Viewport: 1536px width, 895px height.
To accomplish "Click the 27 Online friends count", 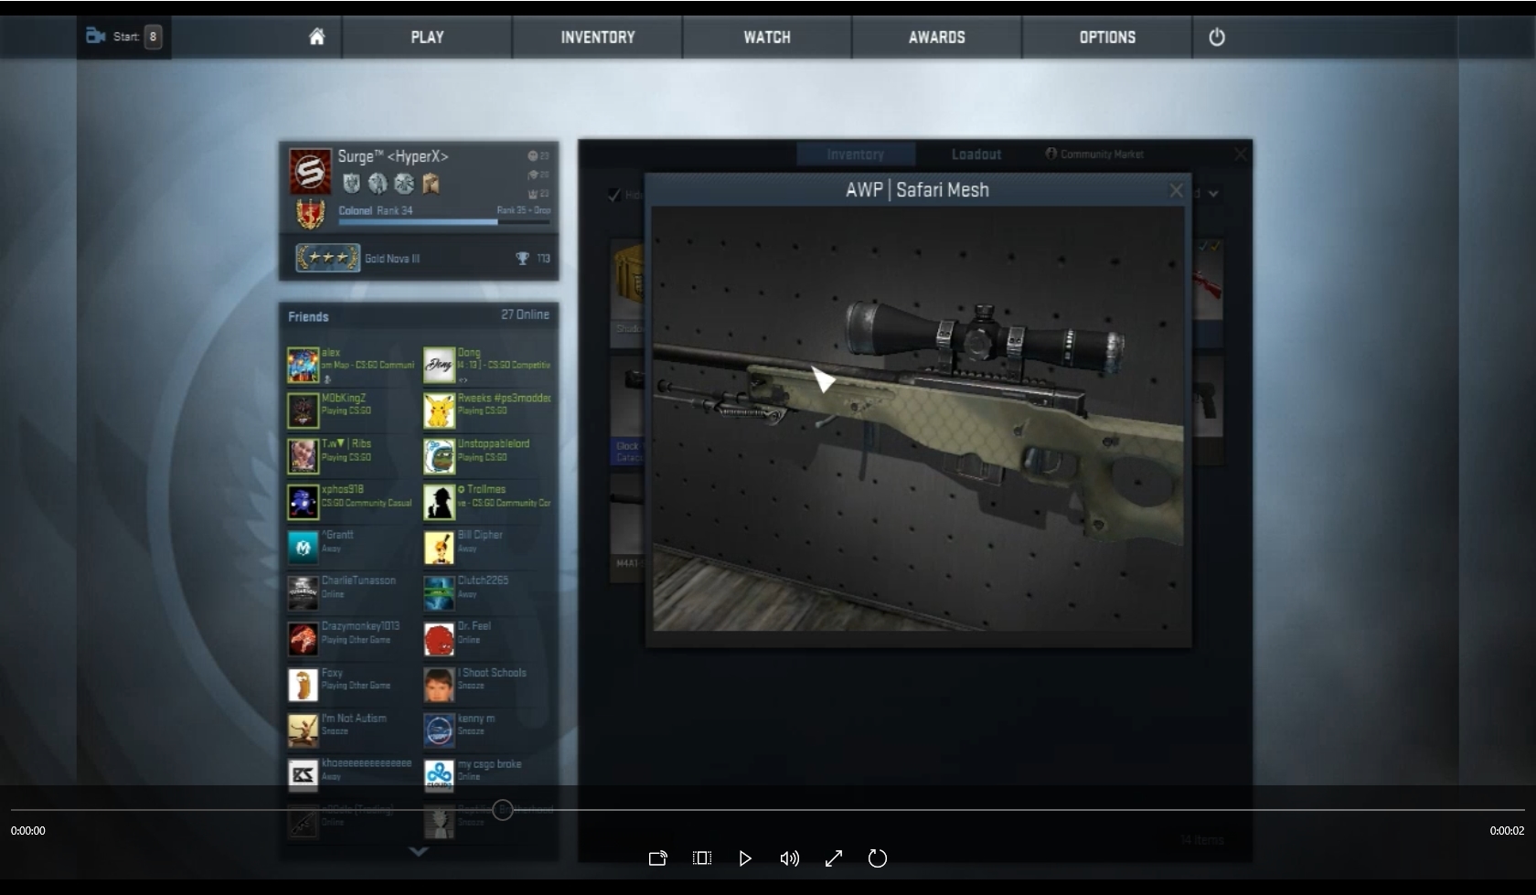I will (x=525, y=314).
